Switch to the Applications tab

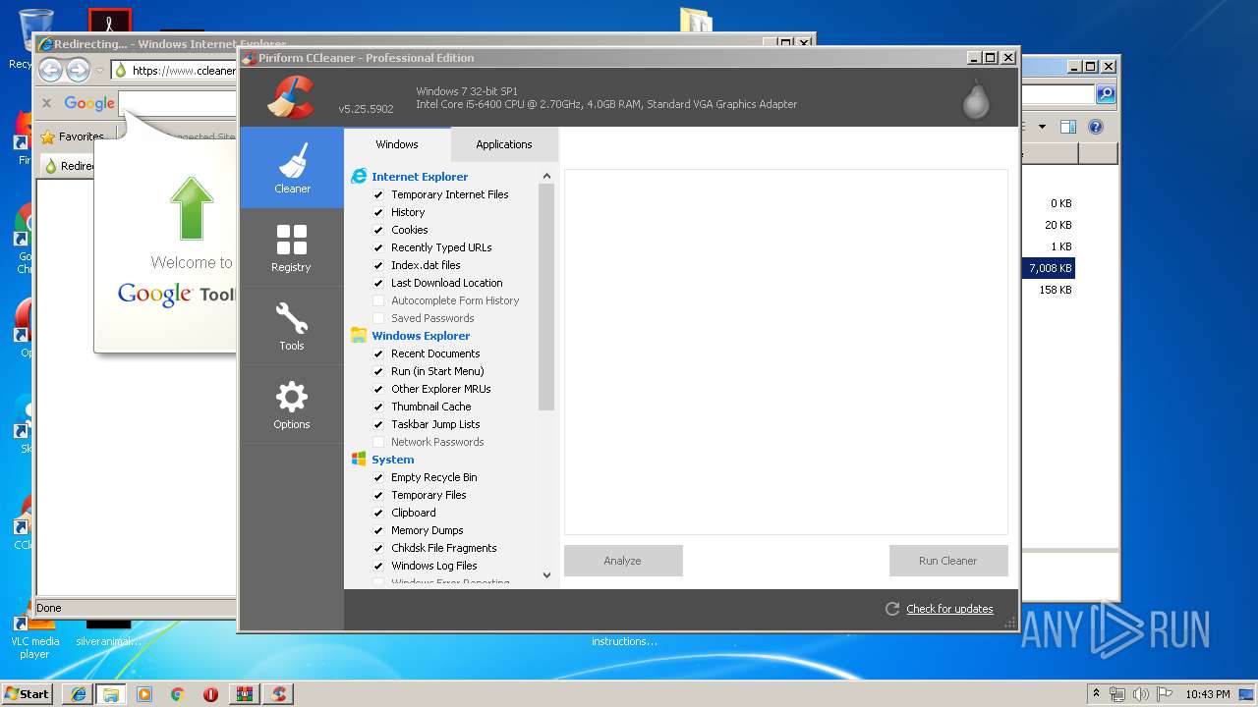504,144
